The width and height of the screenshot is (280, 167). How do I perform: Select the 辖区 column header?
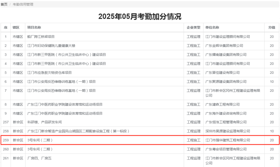tap(16, 27)
